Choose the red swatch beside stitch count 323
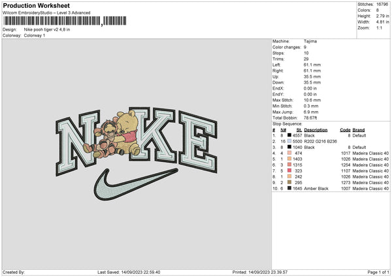The image size is (392, 277). click(289, 171)
